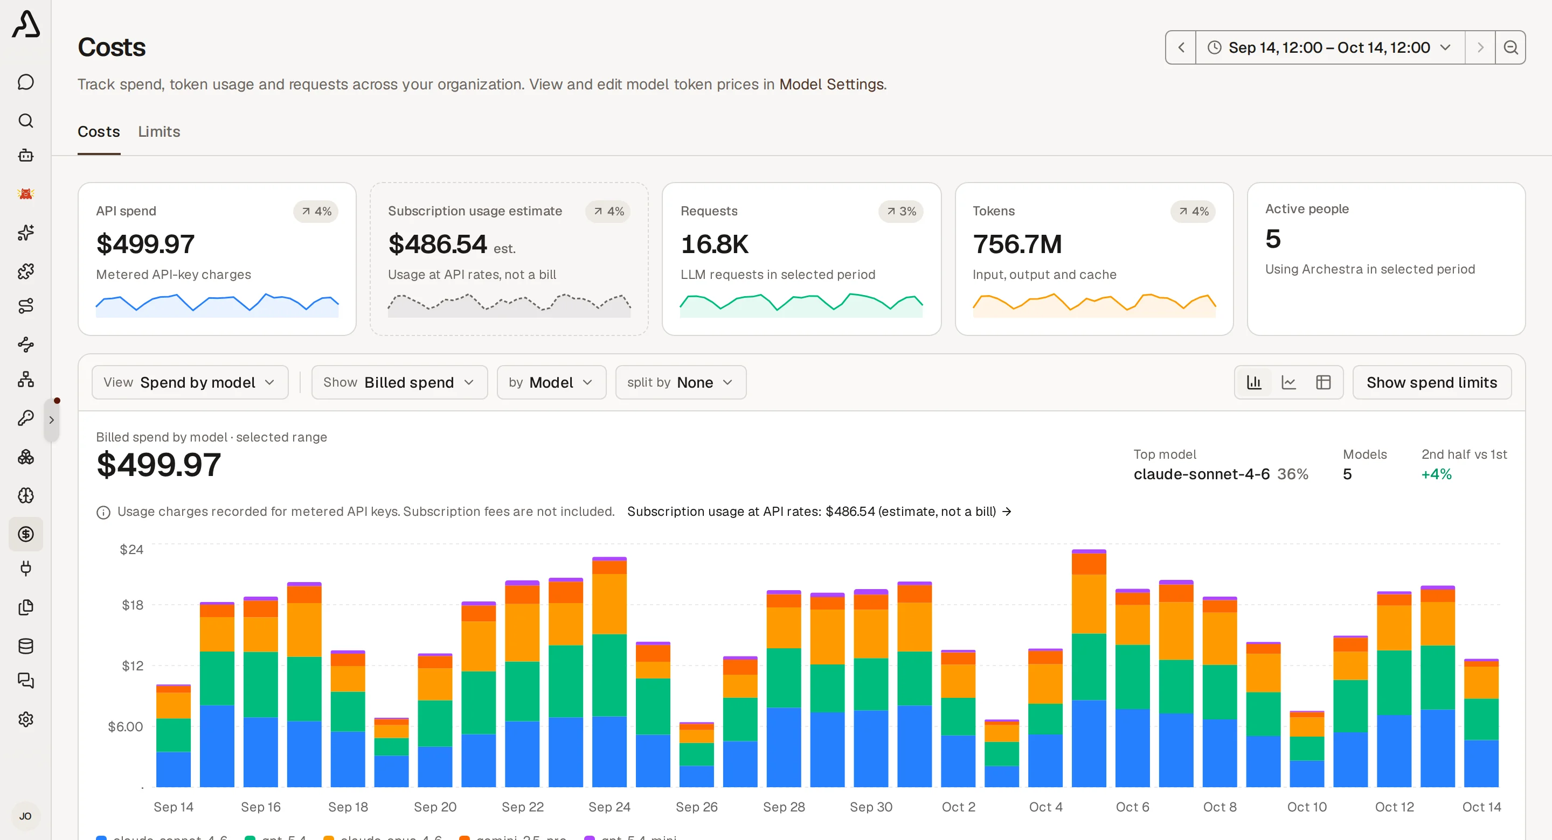Open the copy documents sidebar icon
The height and width of the screenshot is (840, 1552).
point(25,607)
